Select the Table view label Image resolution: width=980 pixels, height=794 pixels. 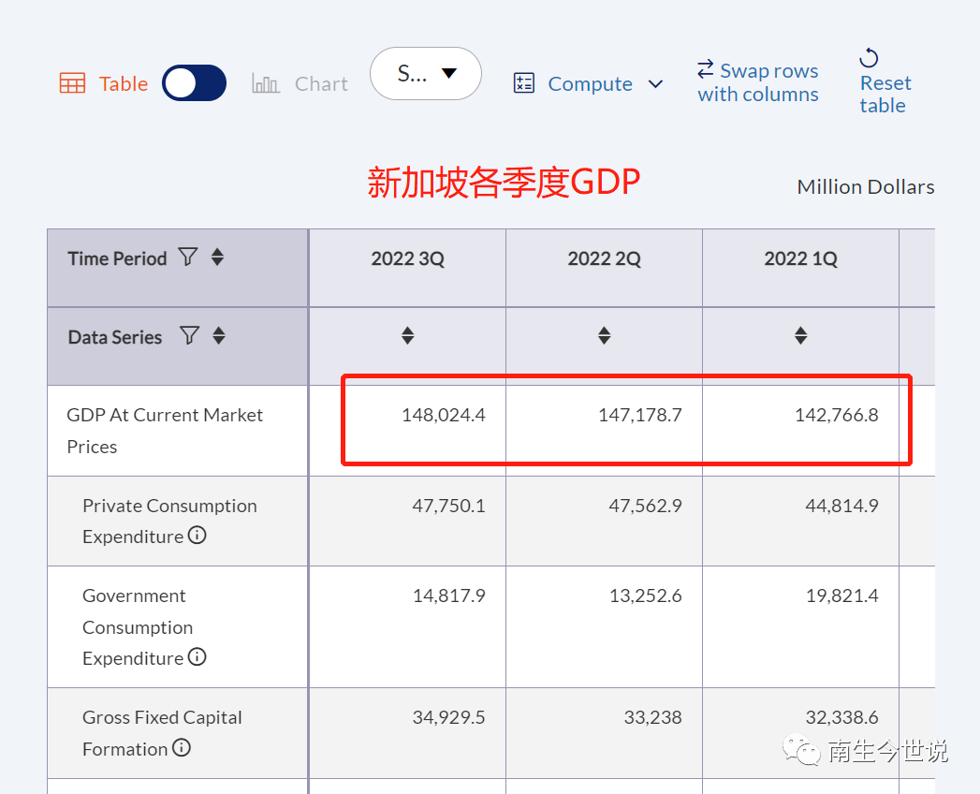(124, 84)
